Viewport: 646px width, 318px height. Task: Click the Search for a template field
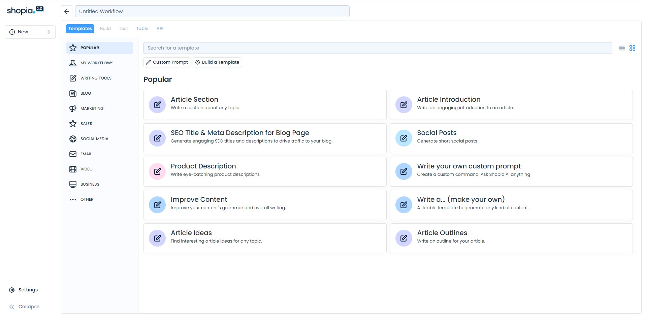coord(378,48)
